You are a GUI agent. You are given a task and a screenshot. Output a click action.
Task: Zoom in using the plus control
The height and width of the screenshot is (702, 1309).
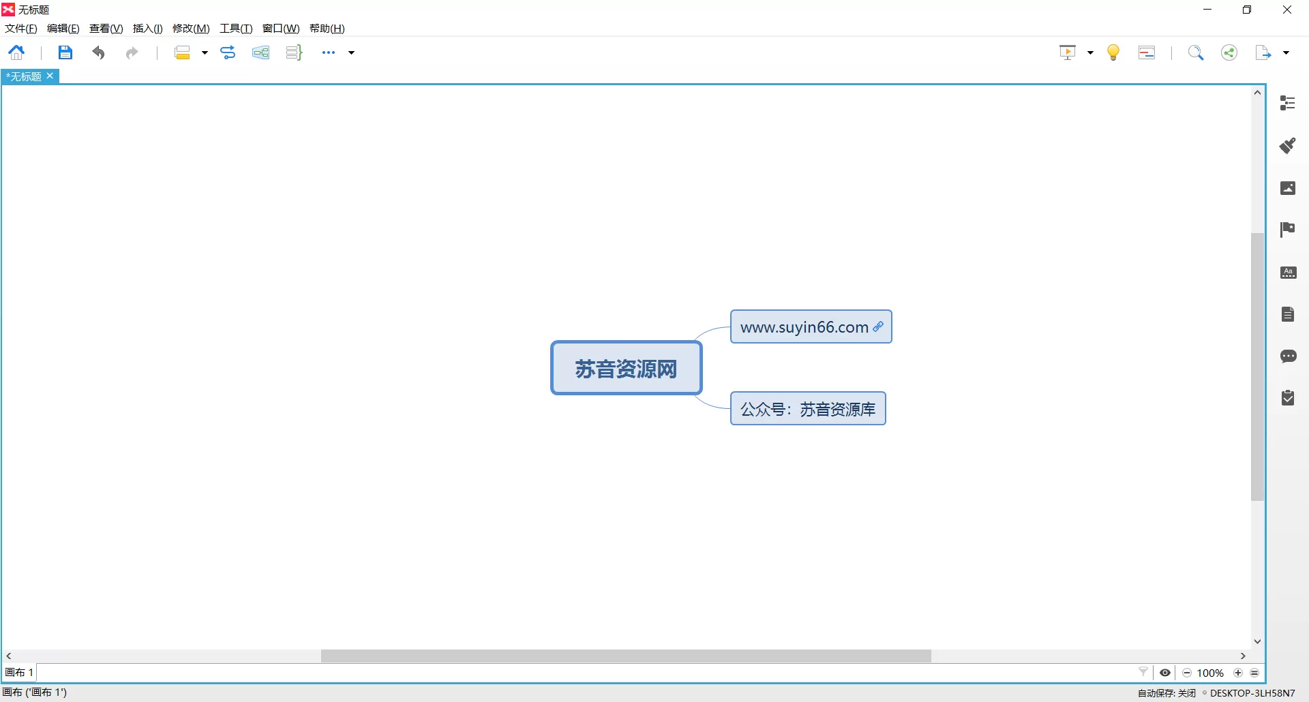pos(1237,673)
